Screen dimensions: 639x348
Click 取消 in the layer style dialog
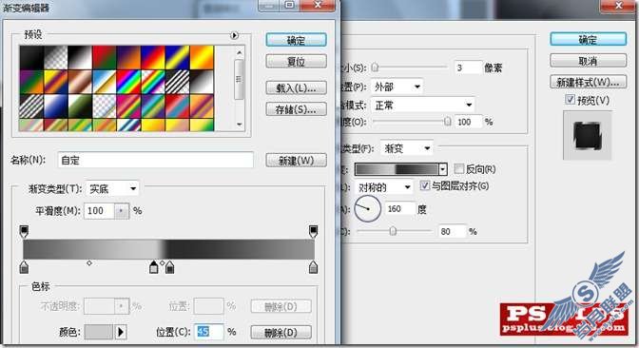(x=588, y=61)
